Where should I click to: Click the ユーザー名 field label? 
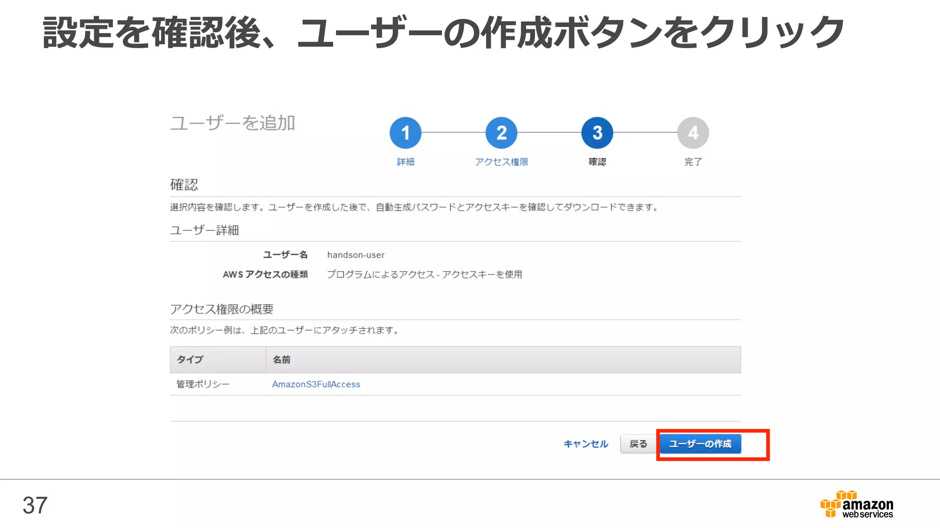click(x=285, y=255)
